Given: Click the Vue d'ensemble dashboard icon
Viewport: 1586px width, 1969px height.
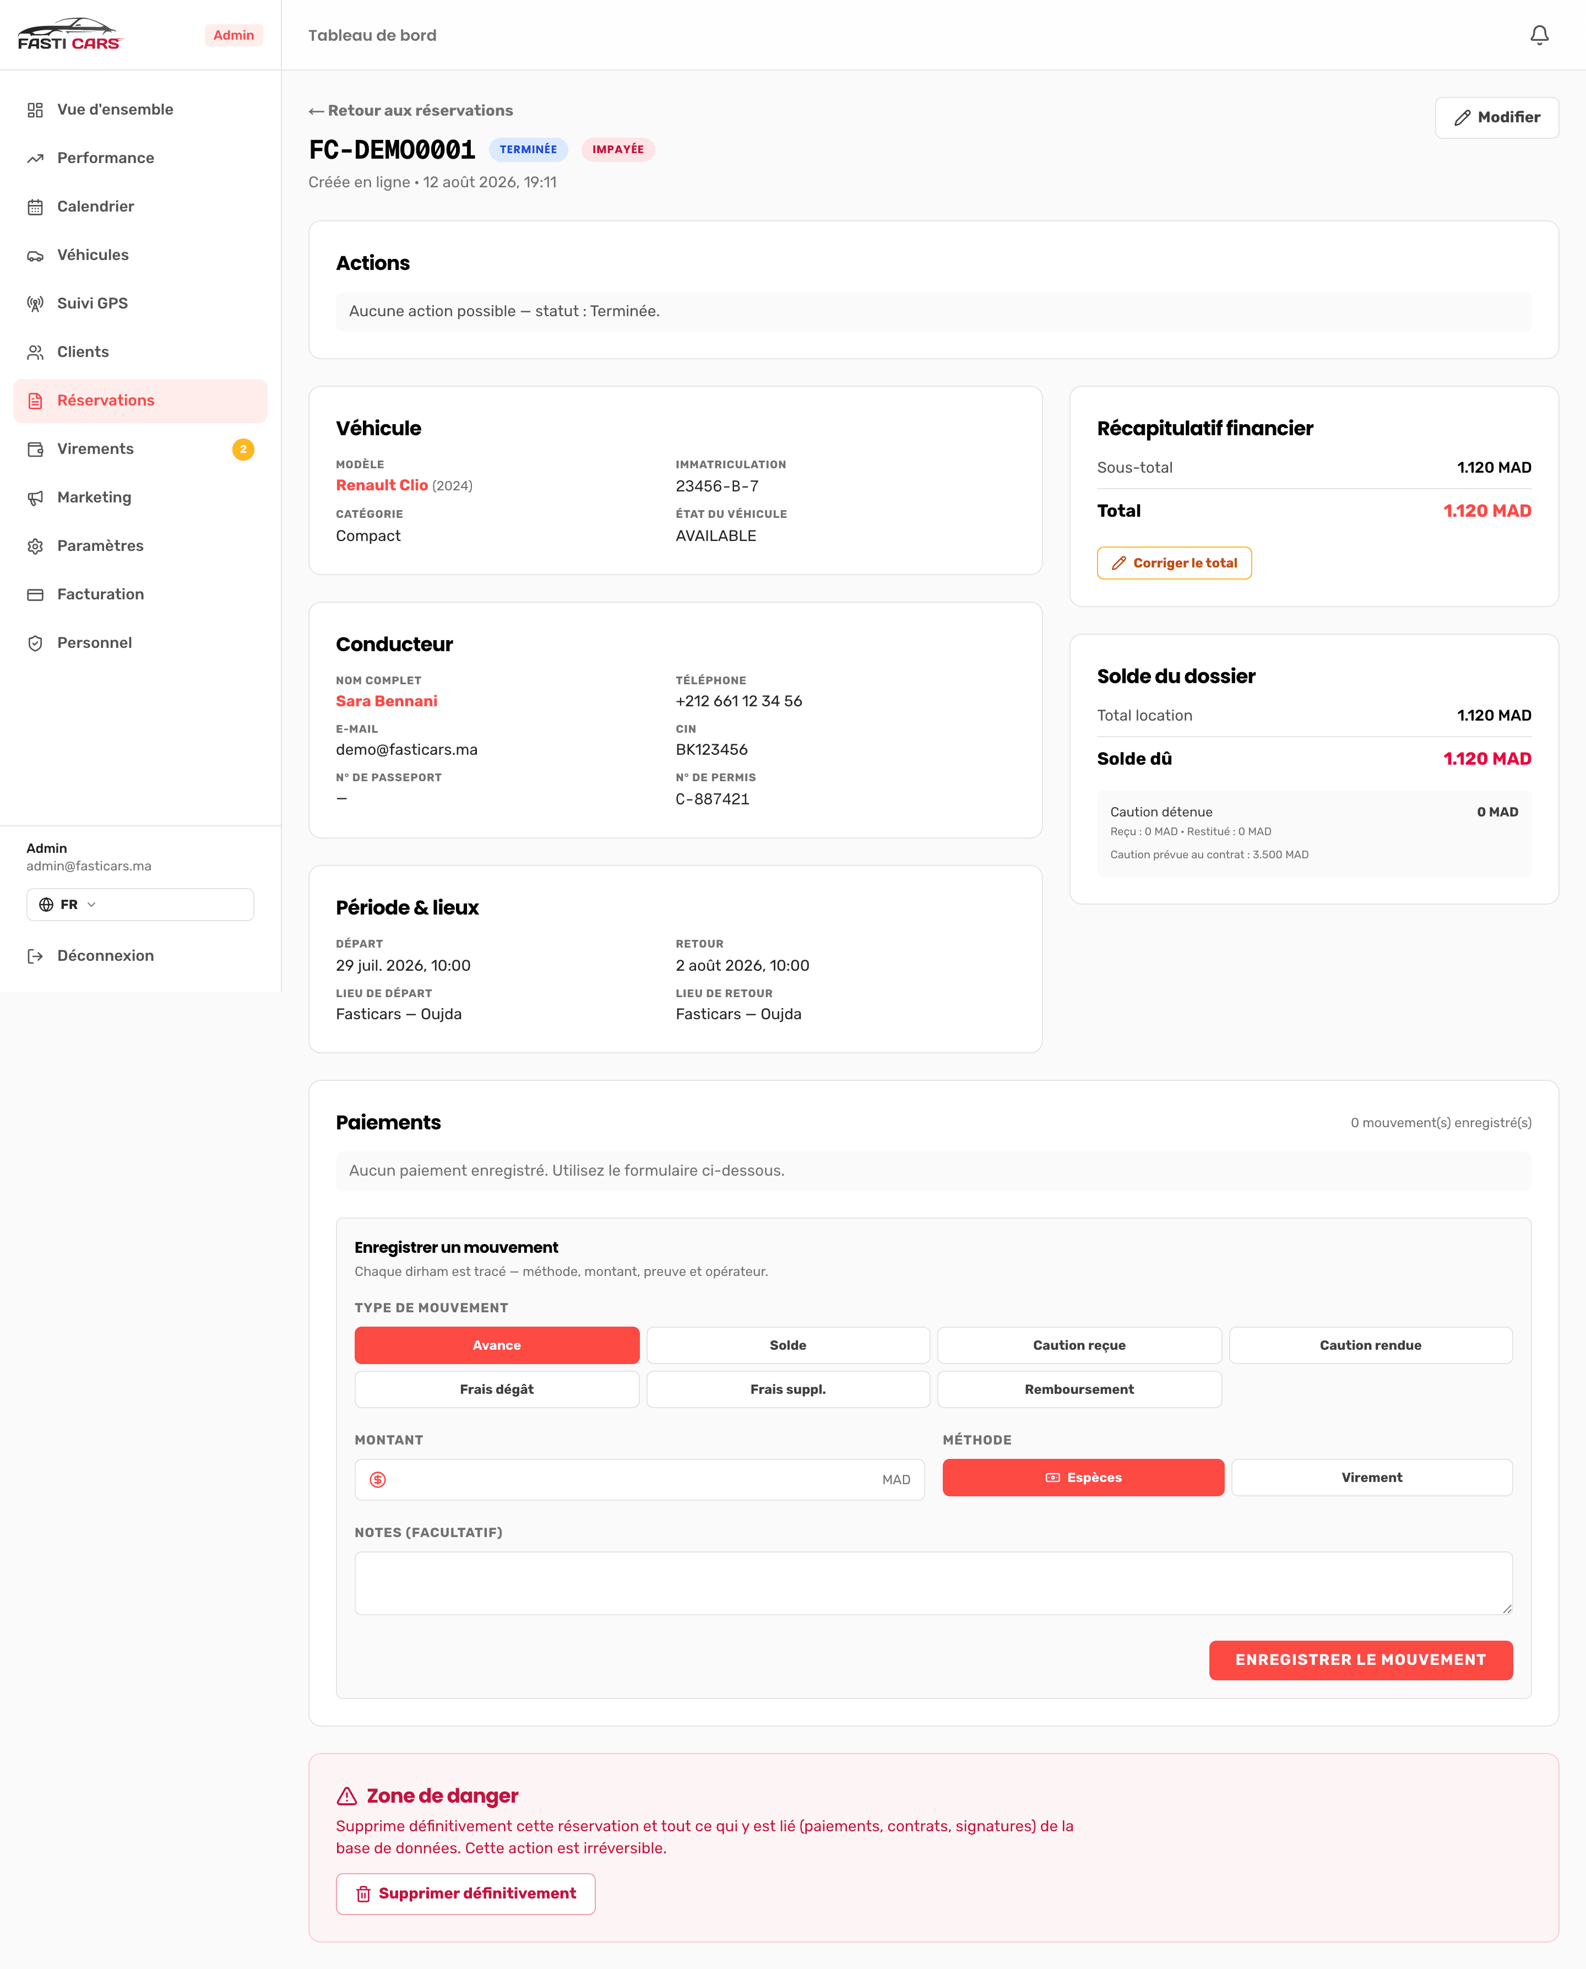Looking at the screenshot, I should (36, 110).
